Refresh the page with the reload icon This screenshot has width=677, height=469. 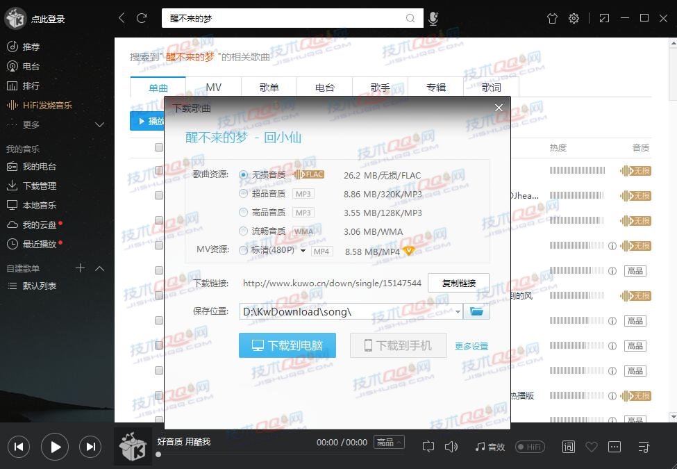(x=142, y=18)
